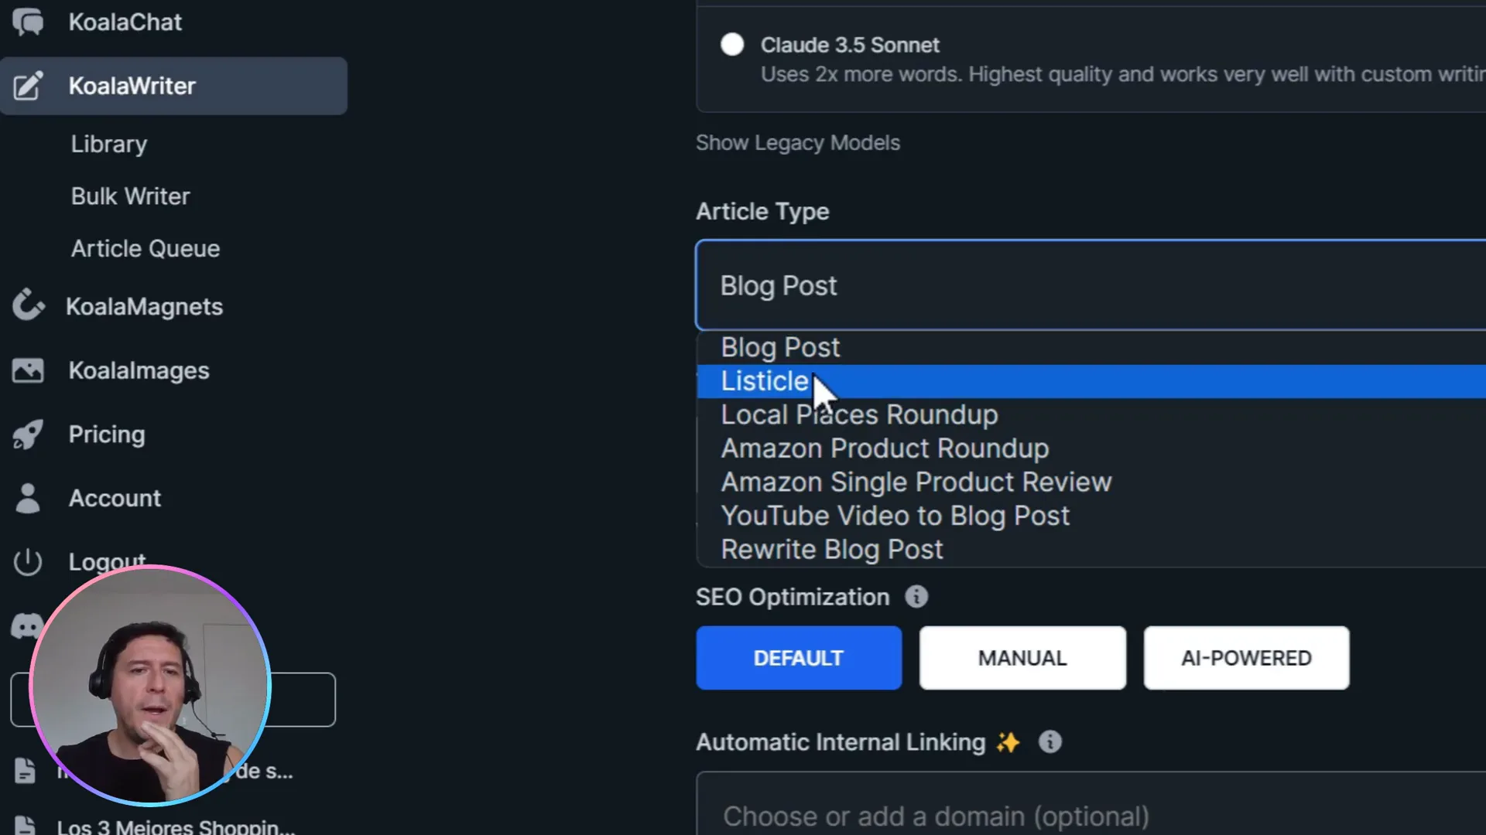
Task: Go to Pricing page
Action: 107,435
